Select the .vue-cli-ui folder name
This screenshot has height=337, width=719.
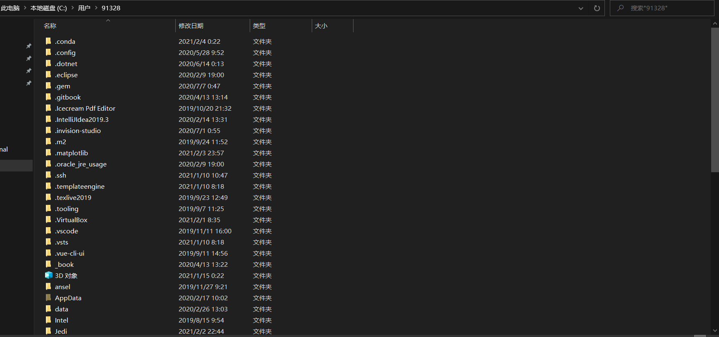pos(69,253)
